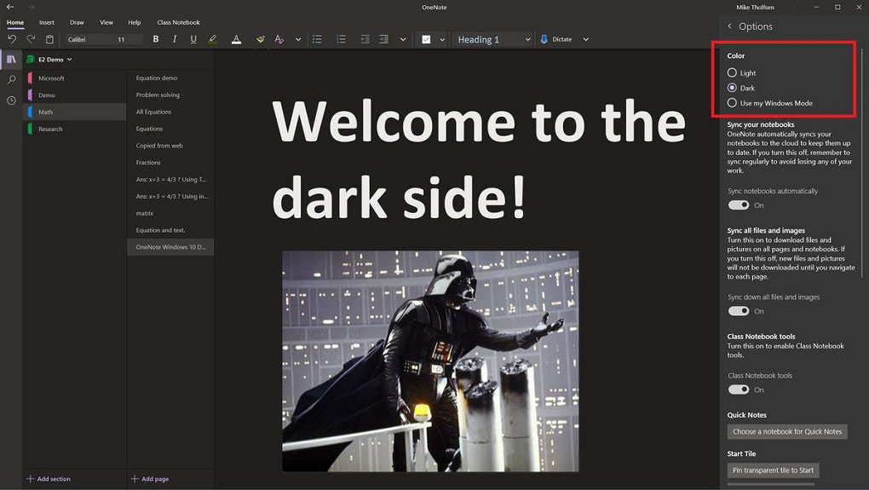The image size is (869, 490).
Task: Select the Research section
Action: click(x=74, y=129)
